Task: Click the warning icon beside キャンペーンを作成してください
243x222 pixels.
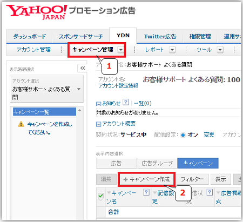Action: coord(21,124)
